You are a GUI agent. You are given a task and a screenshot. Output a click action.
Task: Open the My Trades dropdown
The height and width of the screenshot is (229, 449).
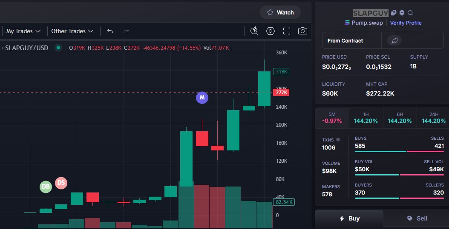pyautogui.click(x=23, y=31)
